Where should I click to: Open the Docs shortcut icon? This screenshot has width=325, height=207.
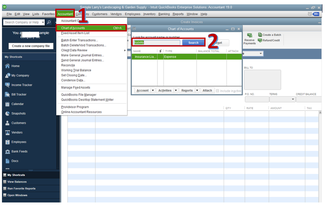point(7,161)
